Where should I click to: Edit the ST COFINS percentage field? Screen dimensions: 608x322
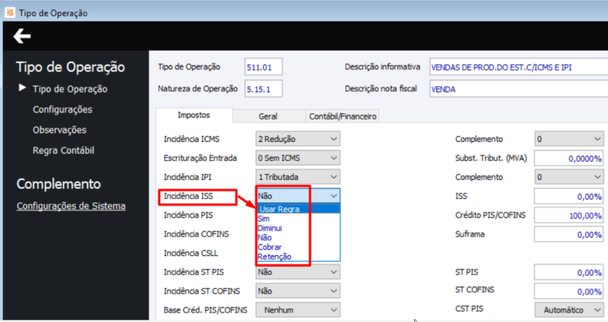[568, 291]
